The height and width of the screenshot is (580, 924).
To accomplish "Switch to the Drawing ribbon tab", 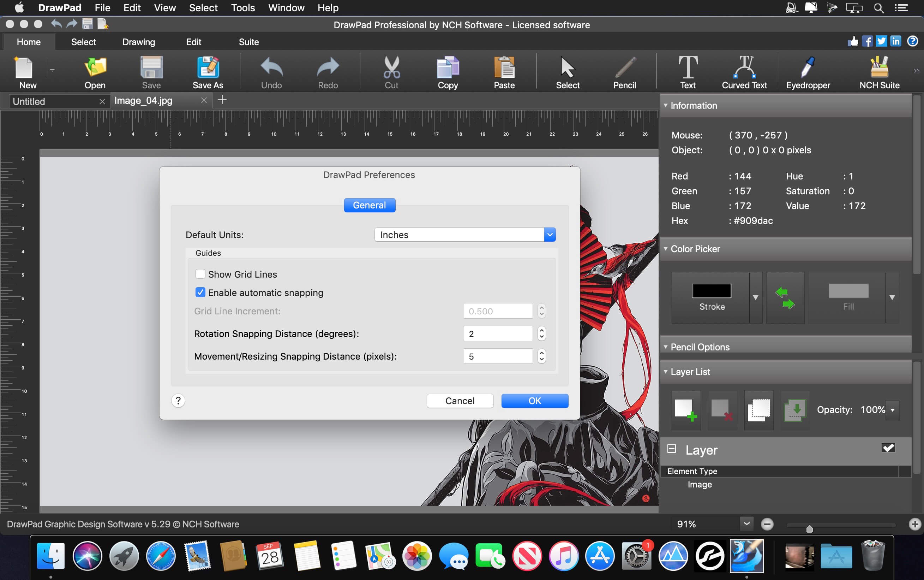I will (x=139, y=42).
